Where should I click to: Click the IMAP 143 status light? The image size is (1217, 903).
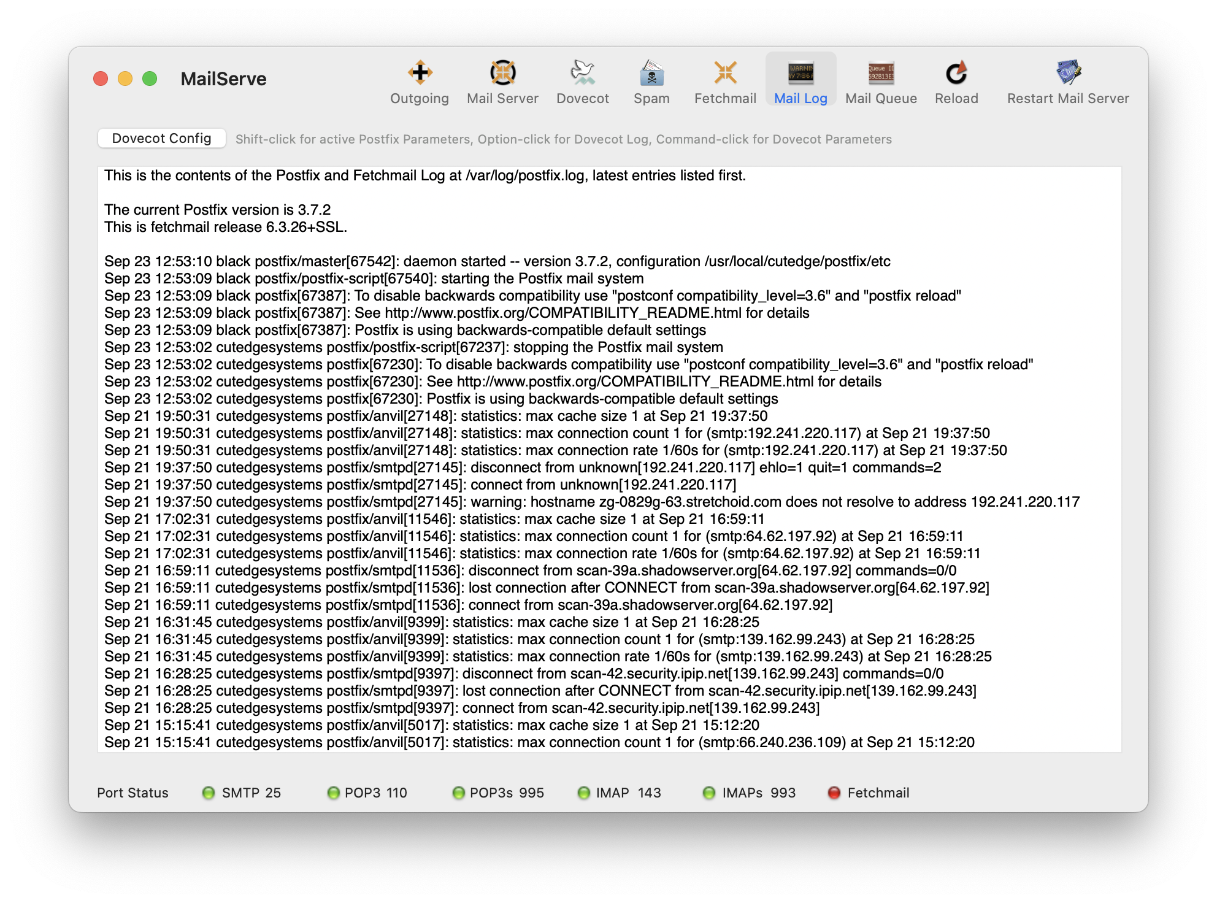coord(584,793)
